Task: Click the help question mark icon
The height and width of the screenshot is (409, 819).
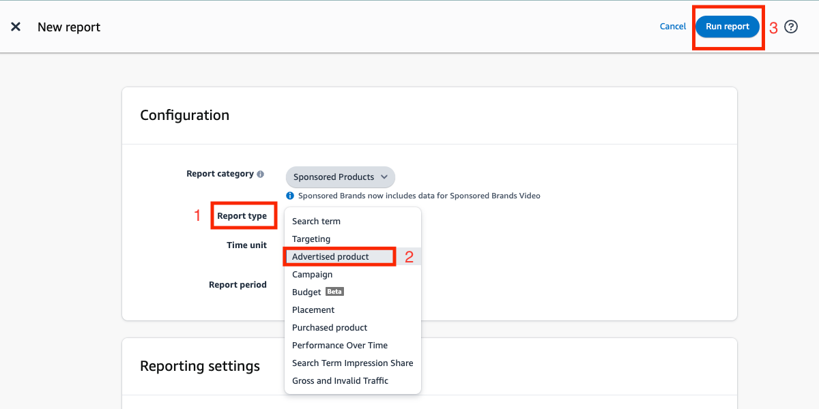Action: tap(791, 27)
